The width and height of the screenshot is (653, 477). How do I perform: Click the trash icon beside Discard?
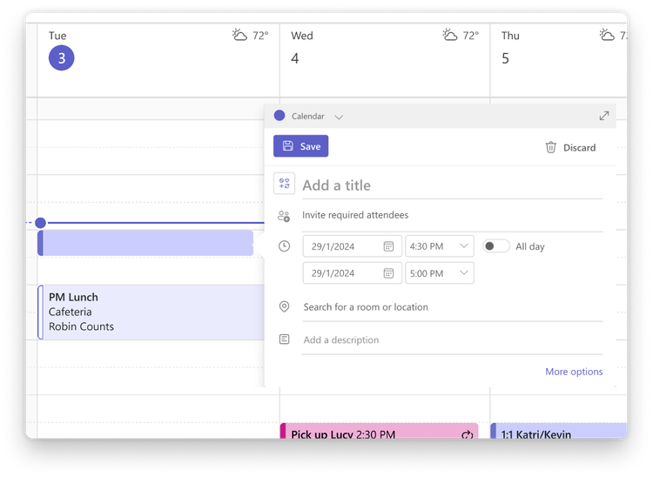coord(550,147)
